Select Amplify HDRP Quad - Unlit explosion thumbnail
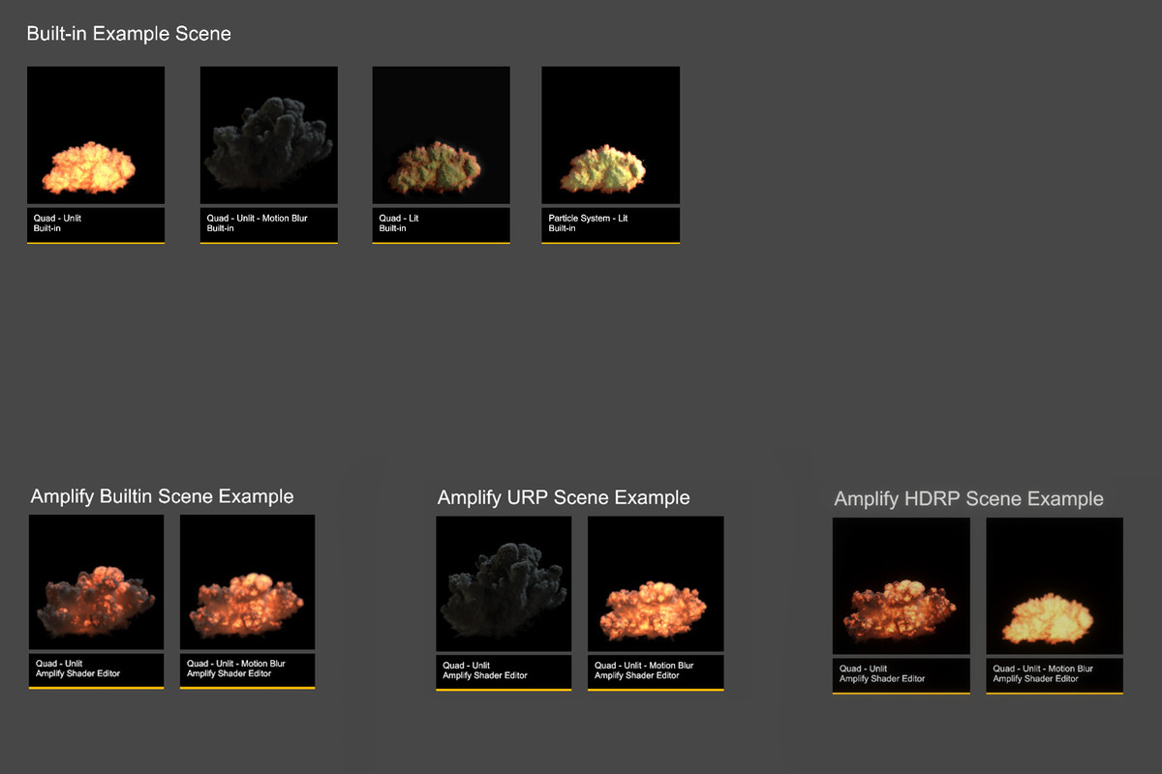The width and height of the screenshot is (1162, 774). [901, 586]
